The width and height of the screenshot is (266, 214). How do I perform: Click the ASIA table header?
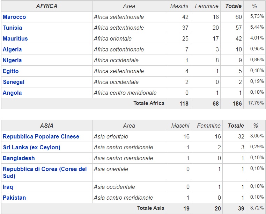47,126
